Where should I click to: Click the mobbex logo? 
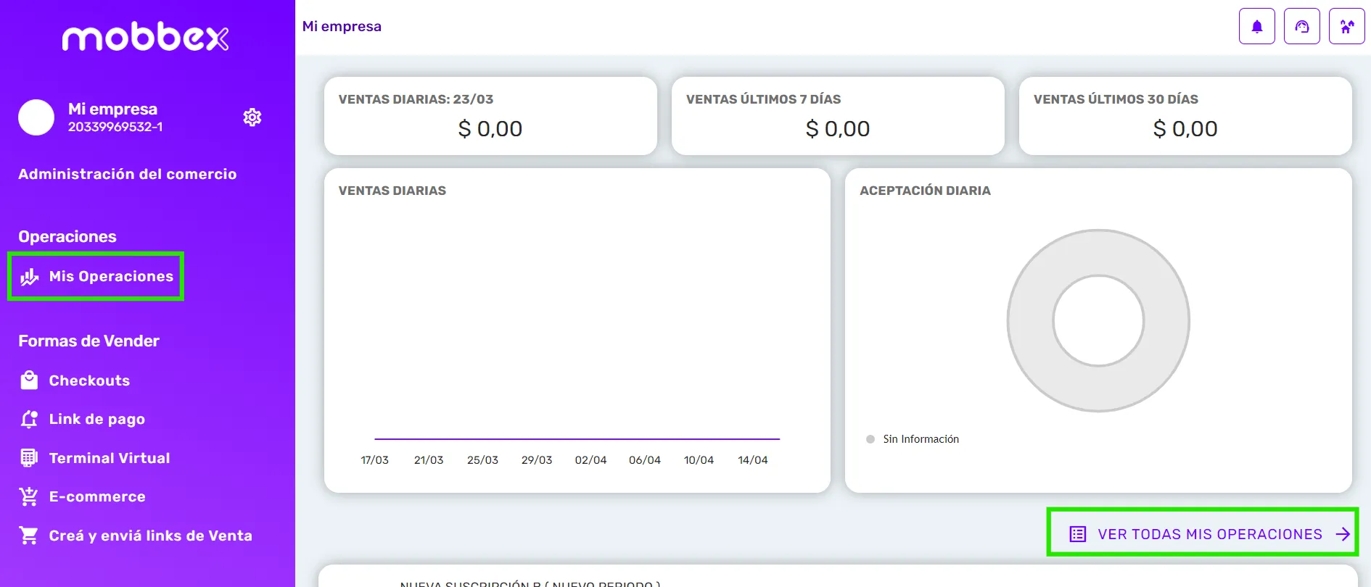[x=146, y=37]
